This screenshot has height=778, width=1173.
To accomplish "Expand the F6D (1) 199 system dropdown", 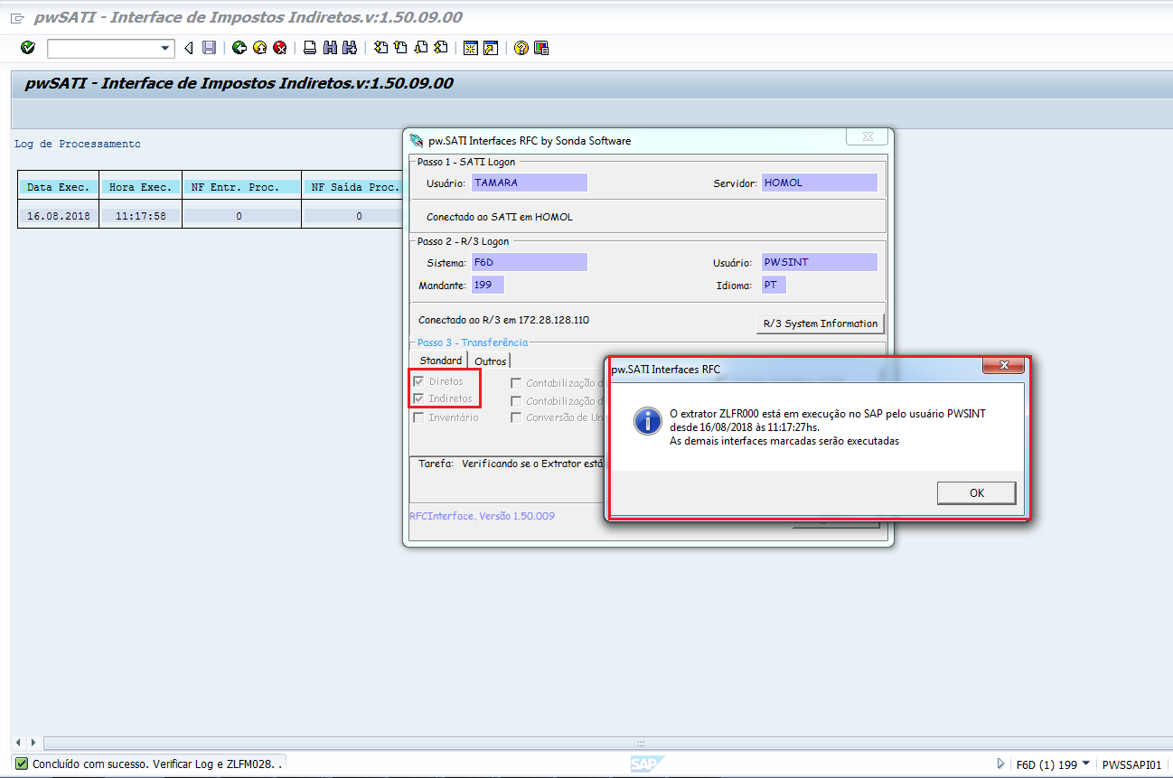I will (x=1085, y=764).
